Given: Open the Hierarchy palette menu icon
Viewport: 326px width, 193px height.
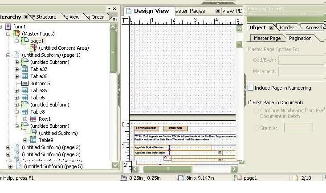Looking at the screenshot, I should 114,19.
